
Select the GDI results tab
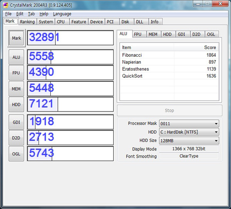tap(182, 34)
